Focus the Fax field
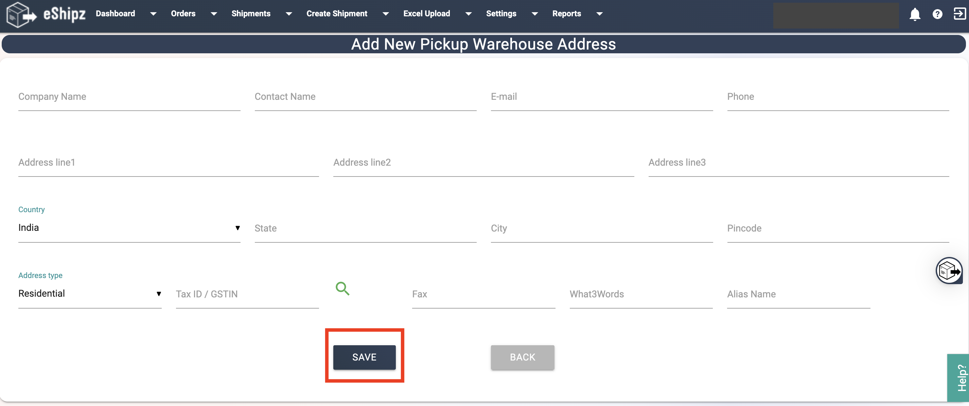 pyautogui.click(x=484, y=294)
